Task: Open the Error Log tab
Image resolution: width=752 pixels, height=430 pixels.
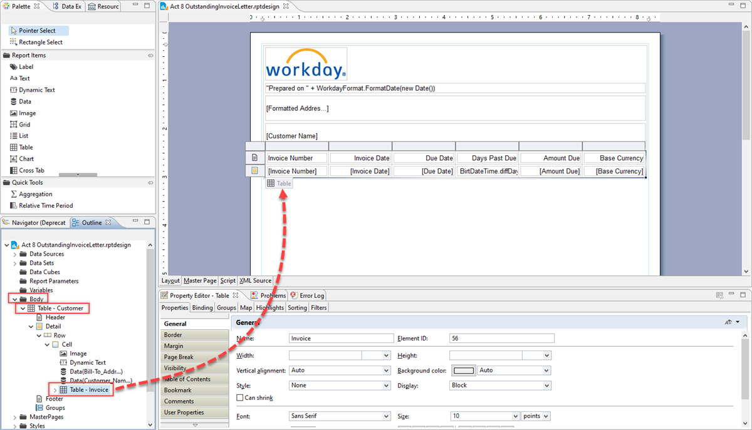Action: coord(307,295)
